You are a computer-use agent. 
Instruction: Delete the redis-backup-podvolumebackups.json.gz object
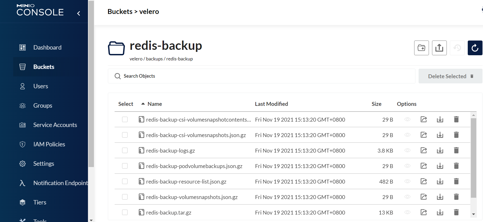456,166
